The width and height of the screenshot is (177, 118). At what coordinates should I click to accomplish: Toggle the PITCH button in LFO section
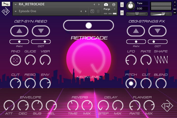click(131, 83)
